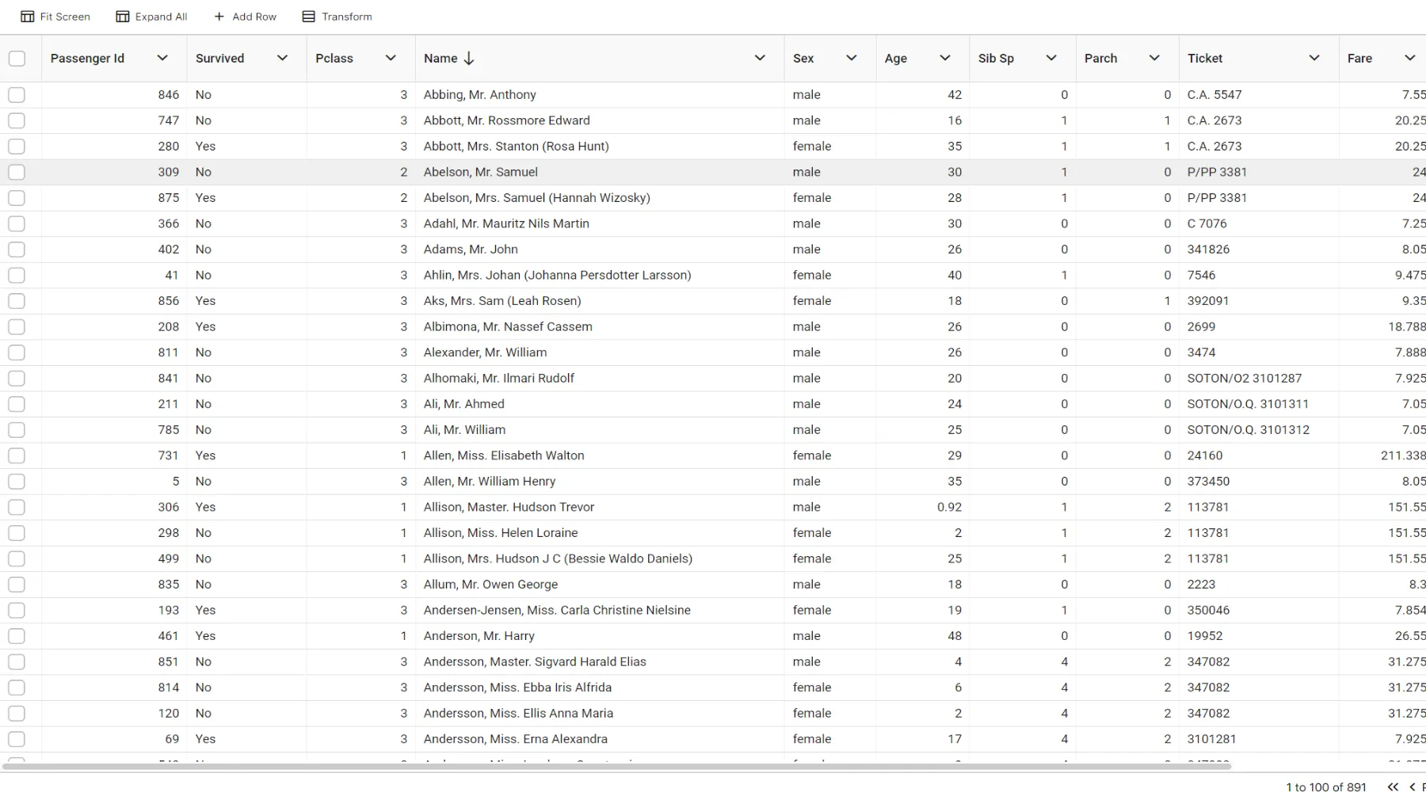Open the Sex column header menu
Viewport: 1426px width, 800px height.
tap(852, 58)
